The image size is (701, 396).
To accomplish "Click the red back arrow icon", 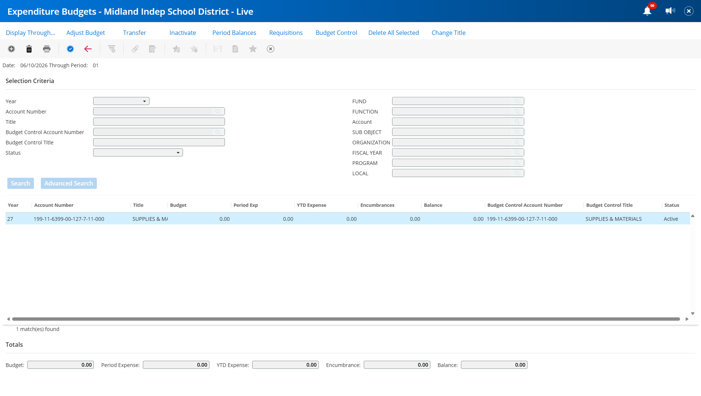I will tap(88, 49).
